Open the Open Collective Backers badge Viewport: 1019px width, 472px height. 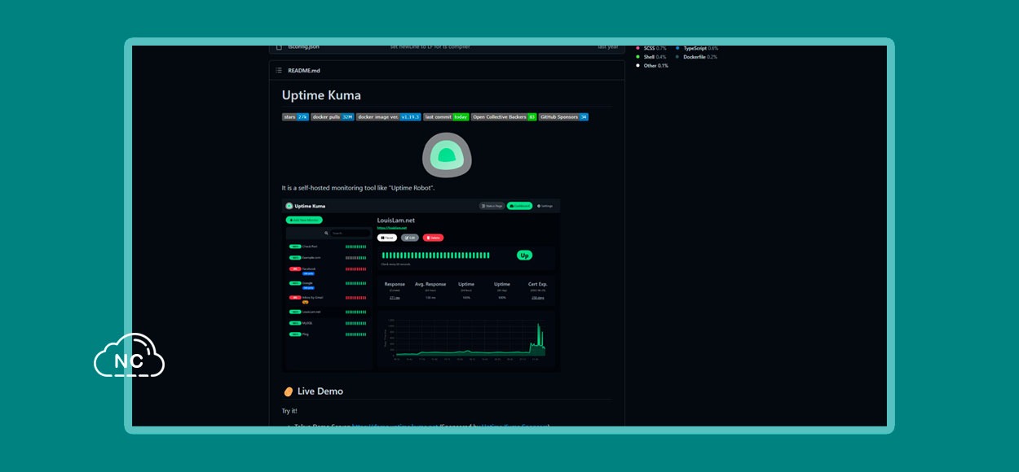point(504,117)
